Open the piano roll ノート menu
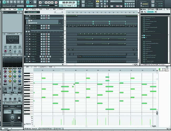This screenshot has height=131, width=171. (36, 67)
